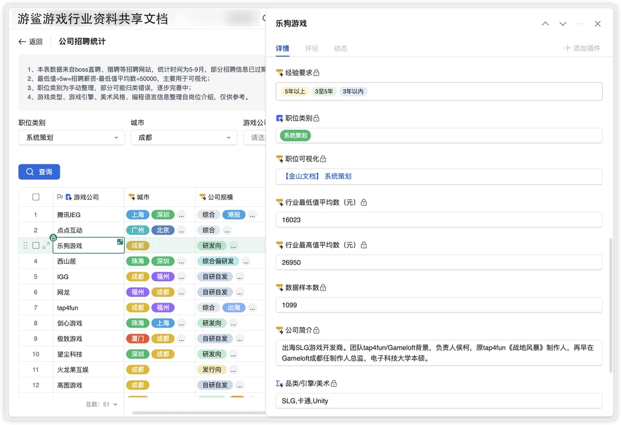Open the 动态 tab
621x425 pixels.
click(340, 48)
